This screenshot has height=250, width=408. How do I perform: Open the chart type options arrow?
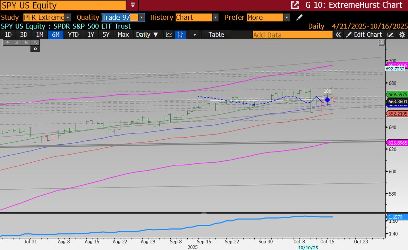click(x=194, y=34)
